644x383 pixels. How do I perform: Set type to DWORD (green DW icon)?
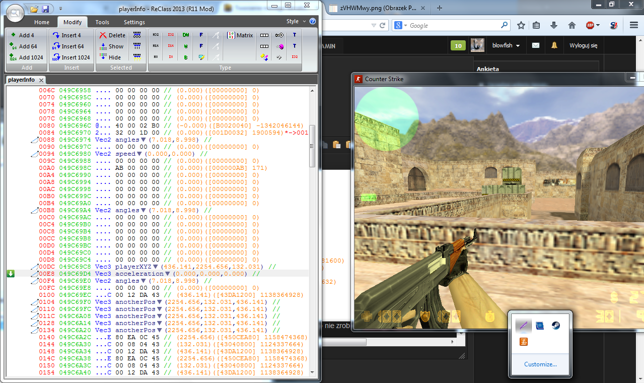186,35
